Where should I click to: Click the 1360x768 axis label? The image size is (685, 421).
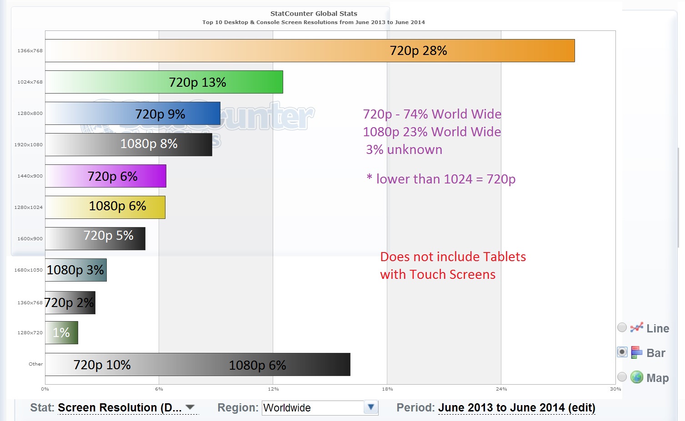[x=30, y=302]
